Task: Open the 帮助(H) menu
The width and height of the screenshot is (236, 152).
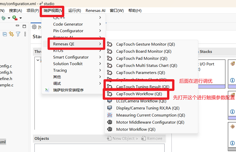Action: (x=135, y=11)
